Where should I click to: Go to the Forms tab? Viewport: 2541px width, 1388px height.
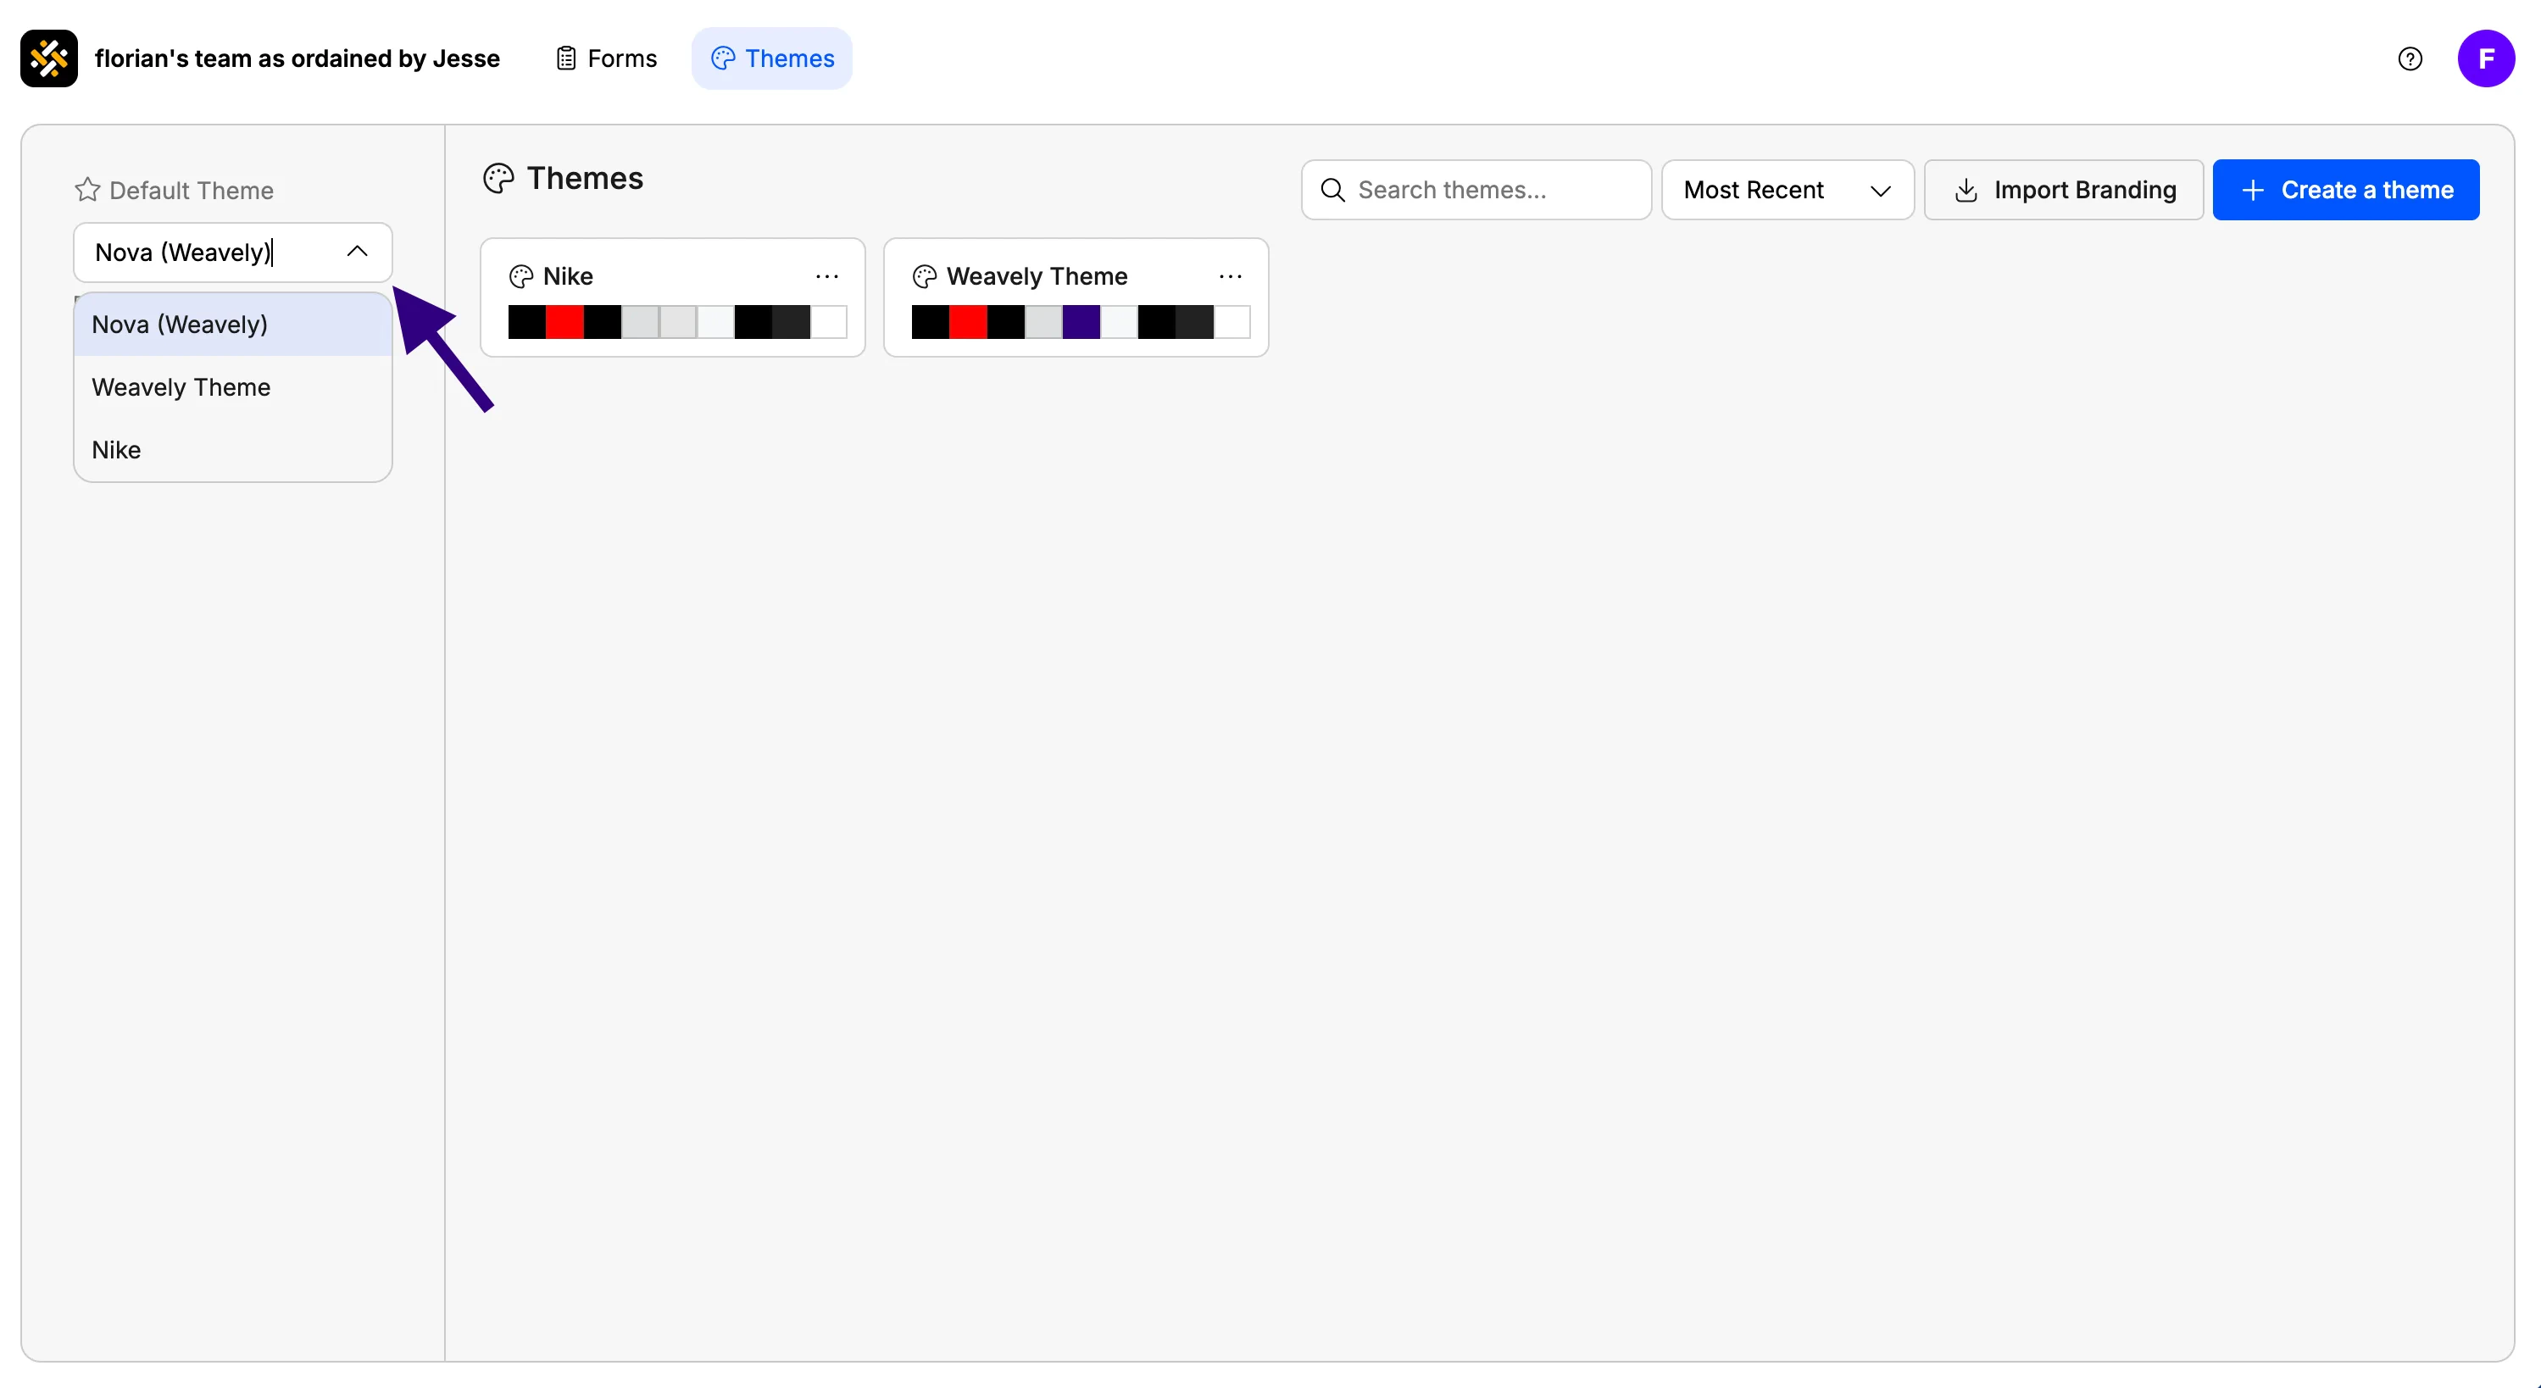coord(606,58)
